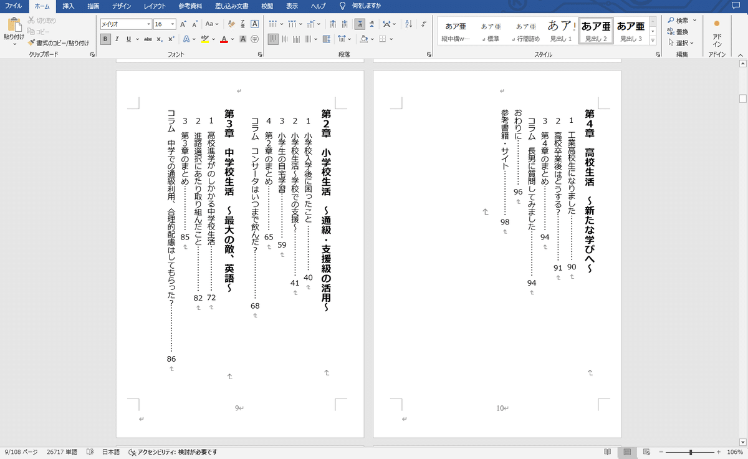Switch to Read Mode view icon
Viewport: 748px width, 459px height.
607,452
